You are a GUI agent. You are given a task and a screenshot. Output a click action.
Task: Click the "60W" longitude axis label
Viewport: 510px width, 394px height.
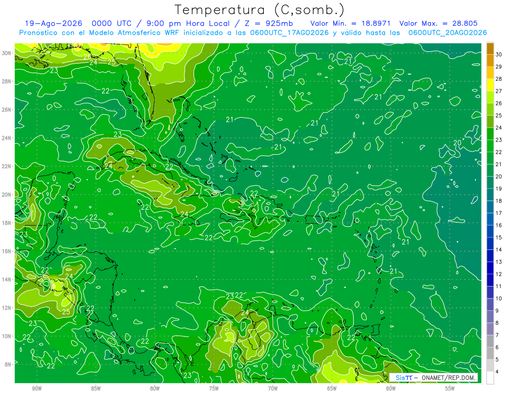click(x=391, y=388)
